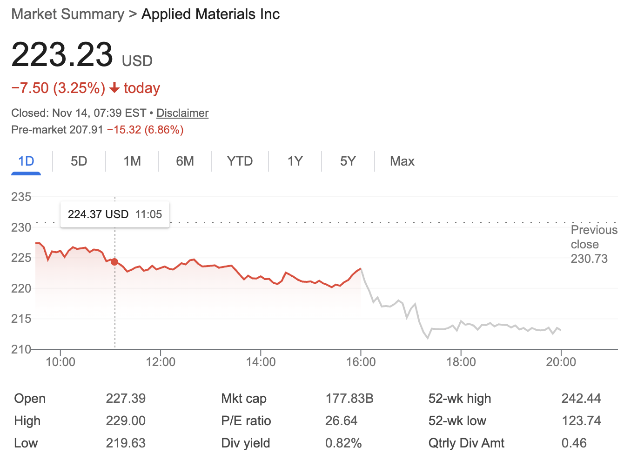Select the highlighted 11:05 data point

114,261
